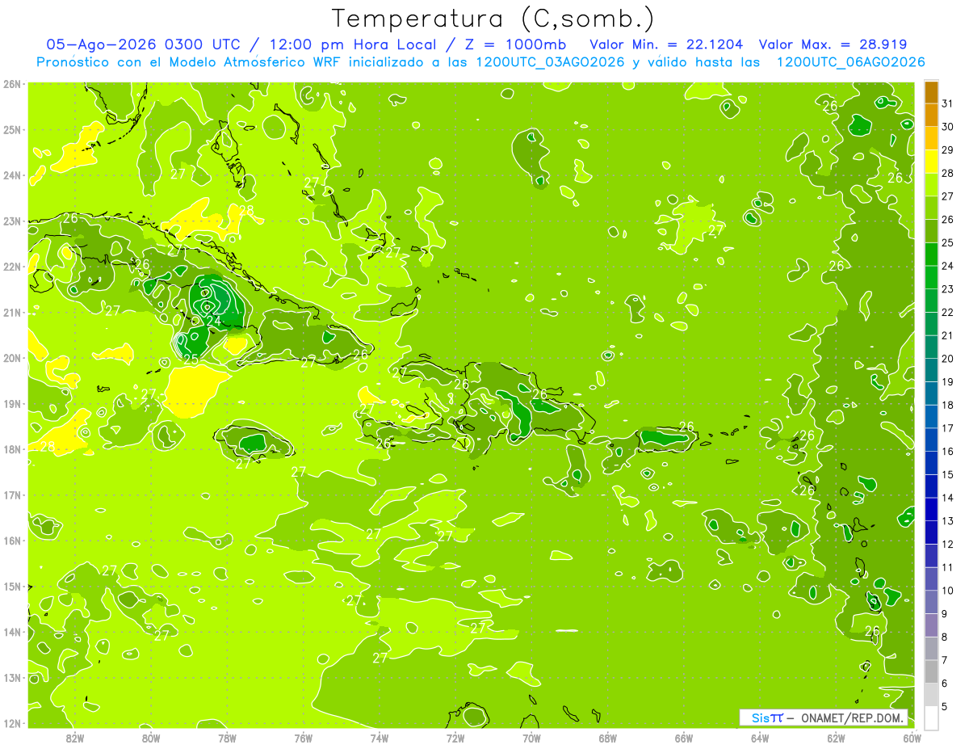Click the '72W' longitude axis label

pos(455,737)
